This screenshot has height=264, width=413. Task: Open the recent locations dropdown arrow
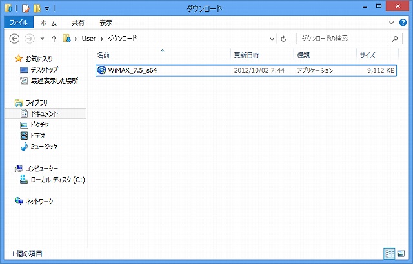tap(42, 39)
